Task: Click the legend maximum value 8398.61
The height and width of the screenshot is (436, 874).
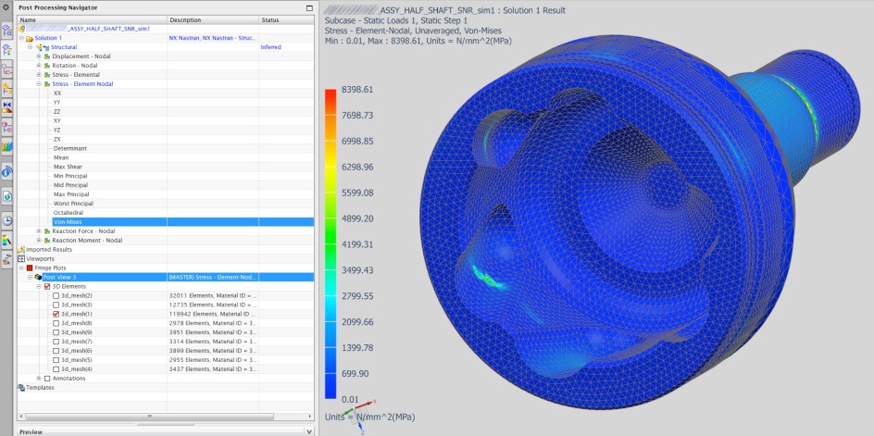Action: (358, 90)
